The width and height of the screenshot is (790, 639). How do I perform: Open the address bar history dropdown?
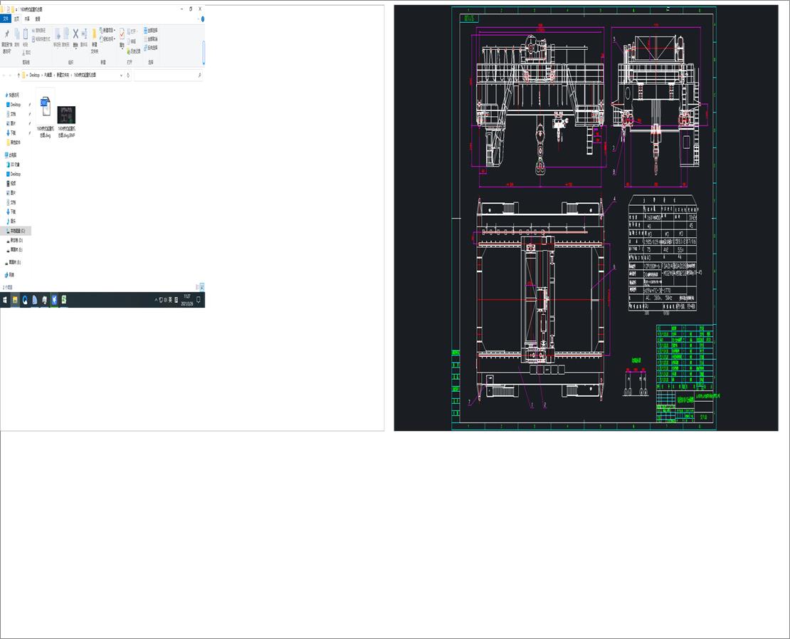pyautogui.click(x=121, y=75)
